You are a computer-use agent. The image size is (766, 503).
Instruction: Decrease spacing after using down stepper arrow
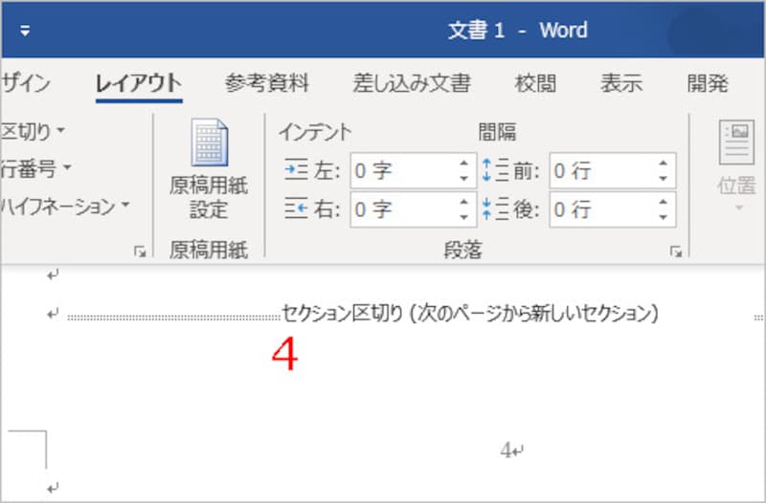coord(664,216)
